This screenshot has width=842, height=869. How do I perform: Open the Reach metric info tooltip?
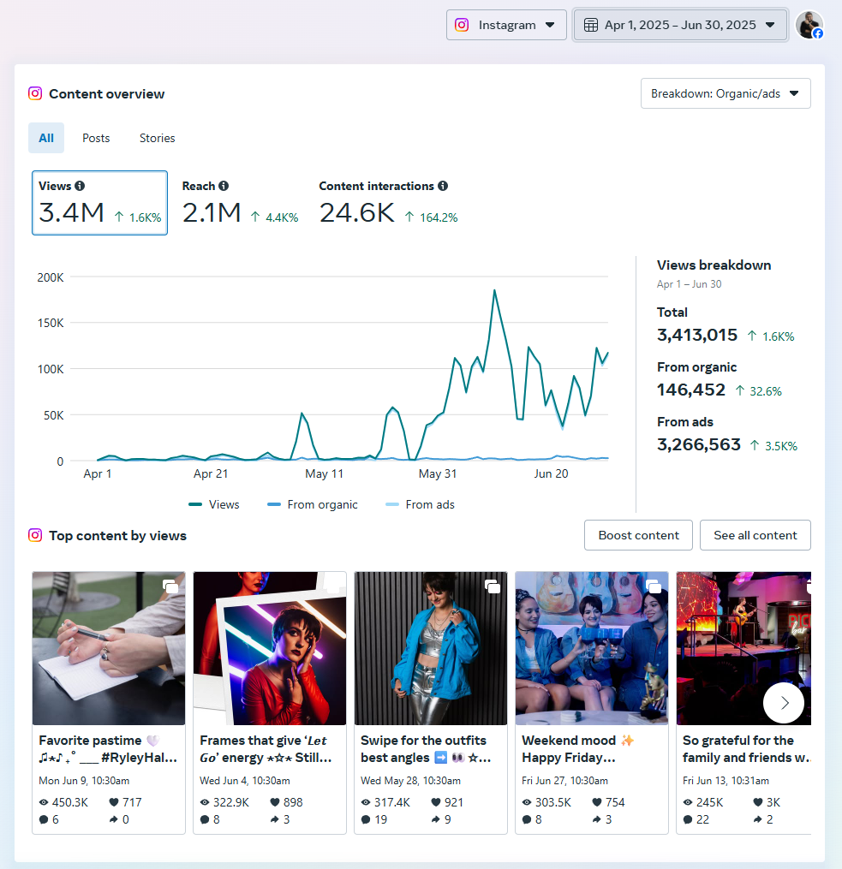point(223,185)
